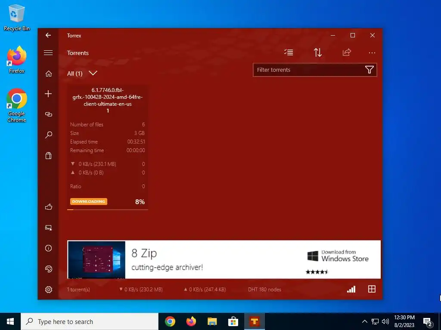The width and height of the screenshot is (441, 330).
Task: Add a new torrent with the plus icon
Action: tap(48, 94)
